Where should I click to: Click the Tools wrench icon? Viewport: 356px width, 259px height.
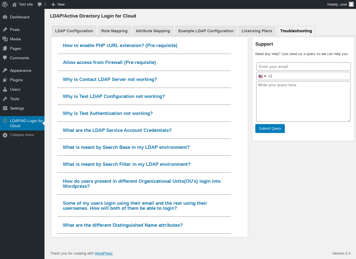(5, 99)
